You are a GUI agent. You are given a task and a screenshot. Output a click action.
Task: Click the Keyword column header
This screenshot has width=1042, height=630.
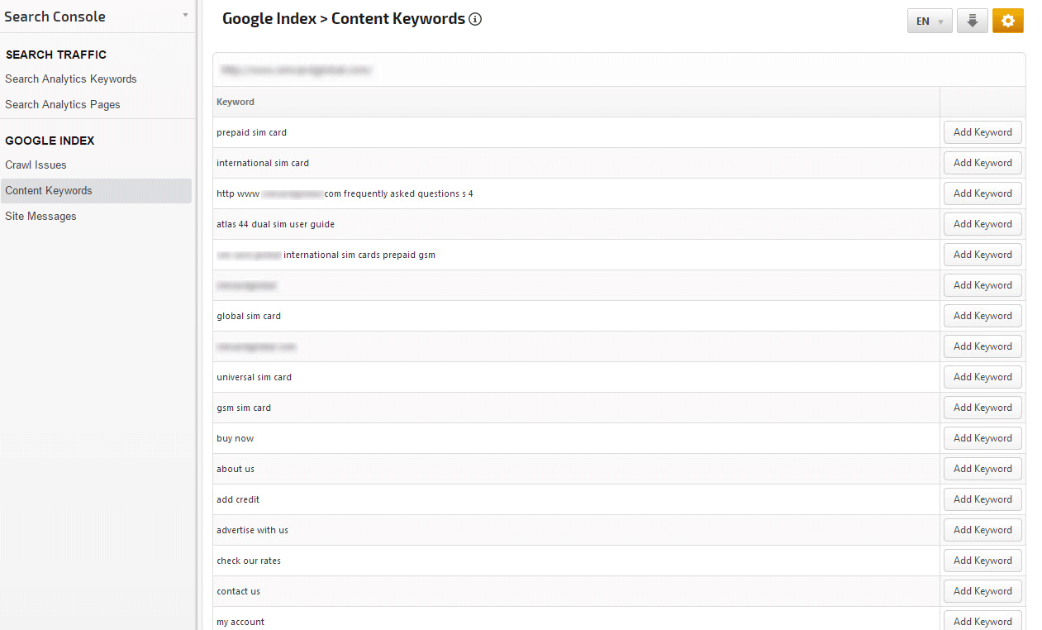[x=236, y=103]
